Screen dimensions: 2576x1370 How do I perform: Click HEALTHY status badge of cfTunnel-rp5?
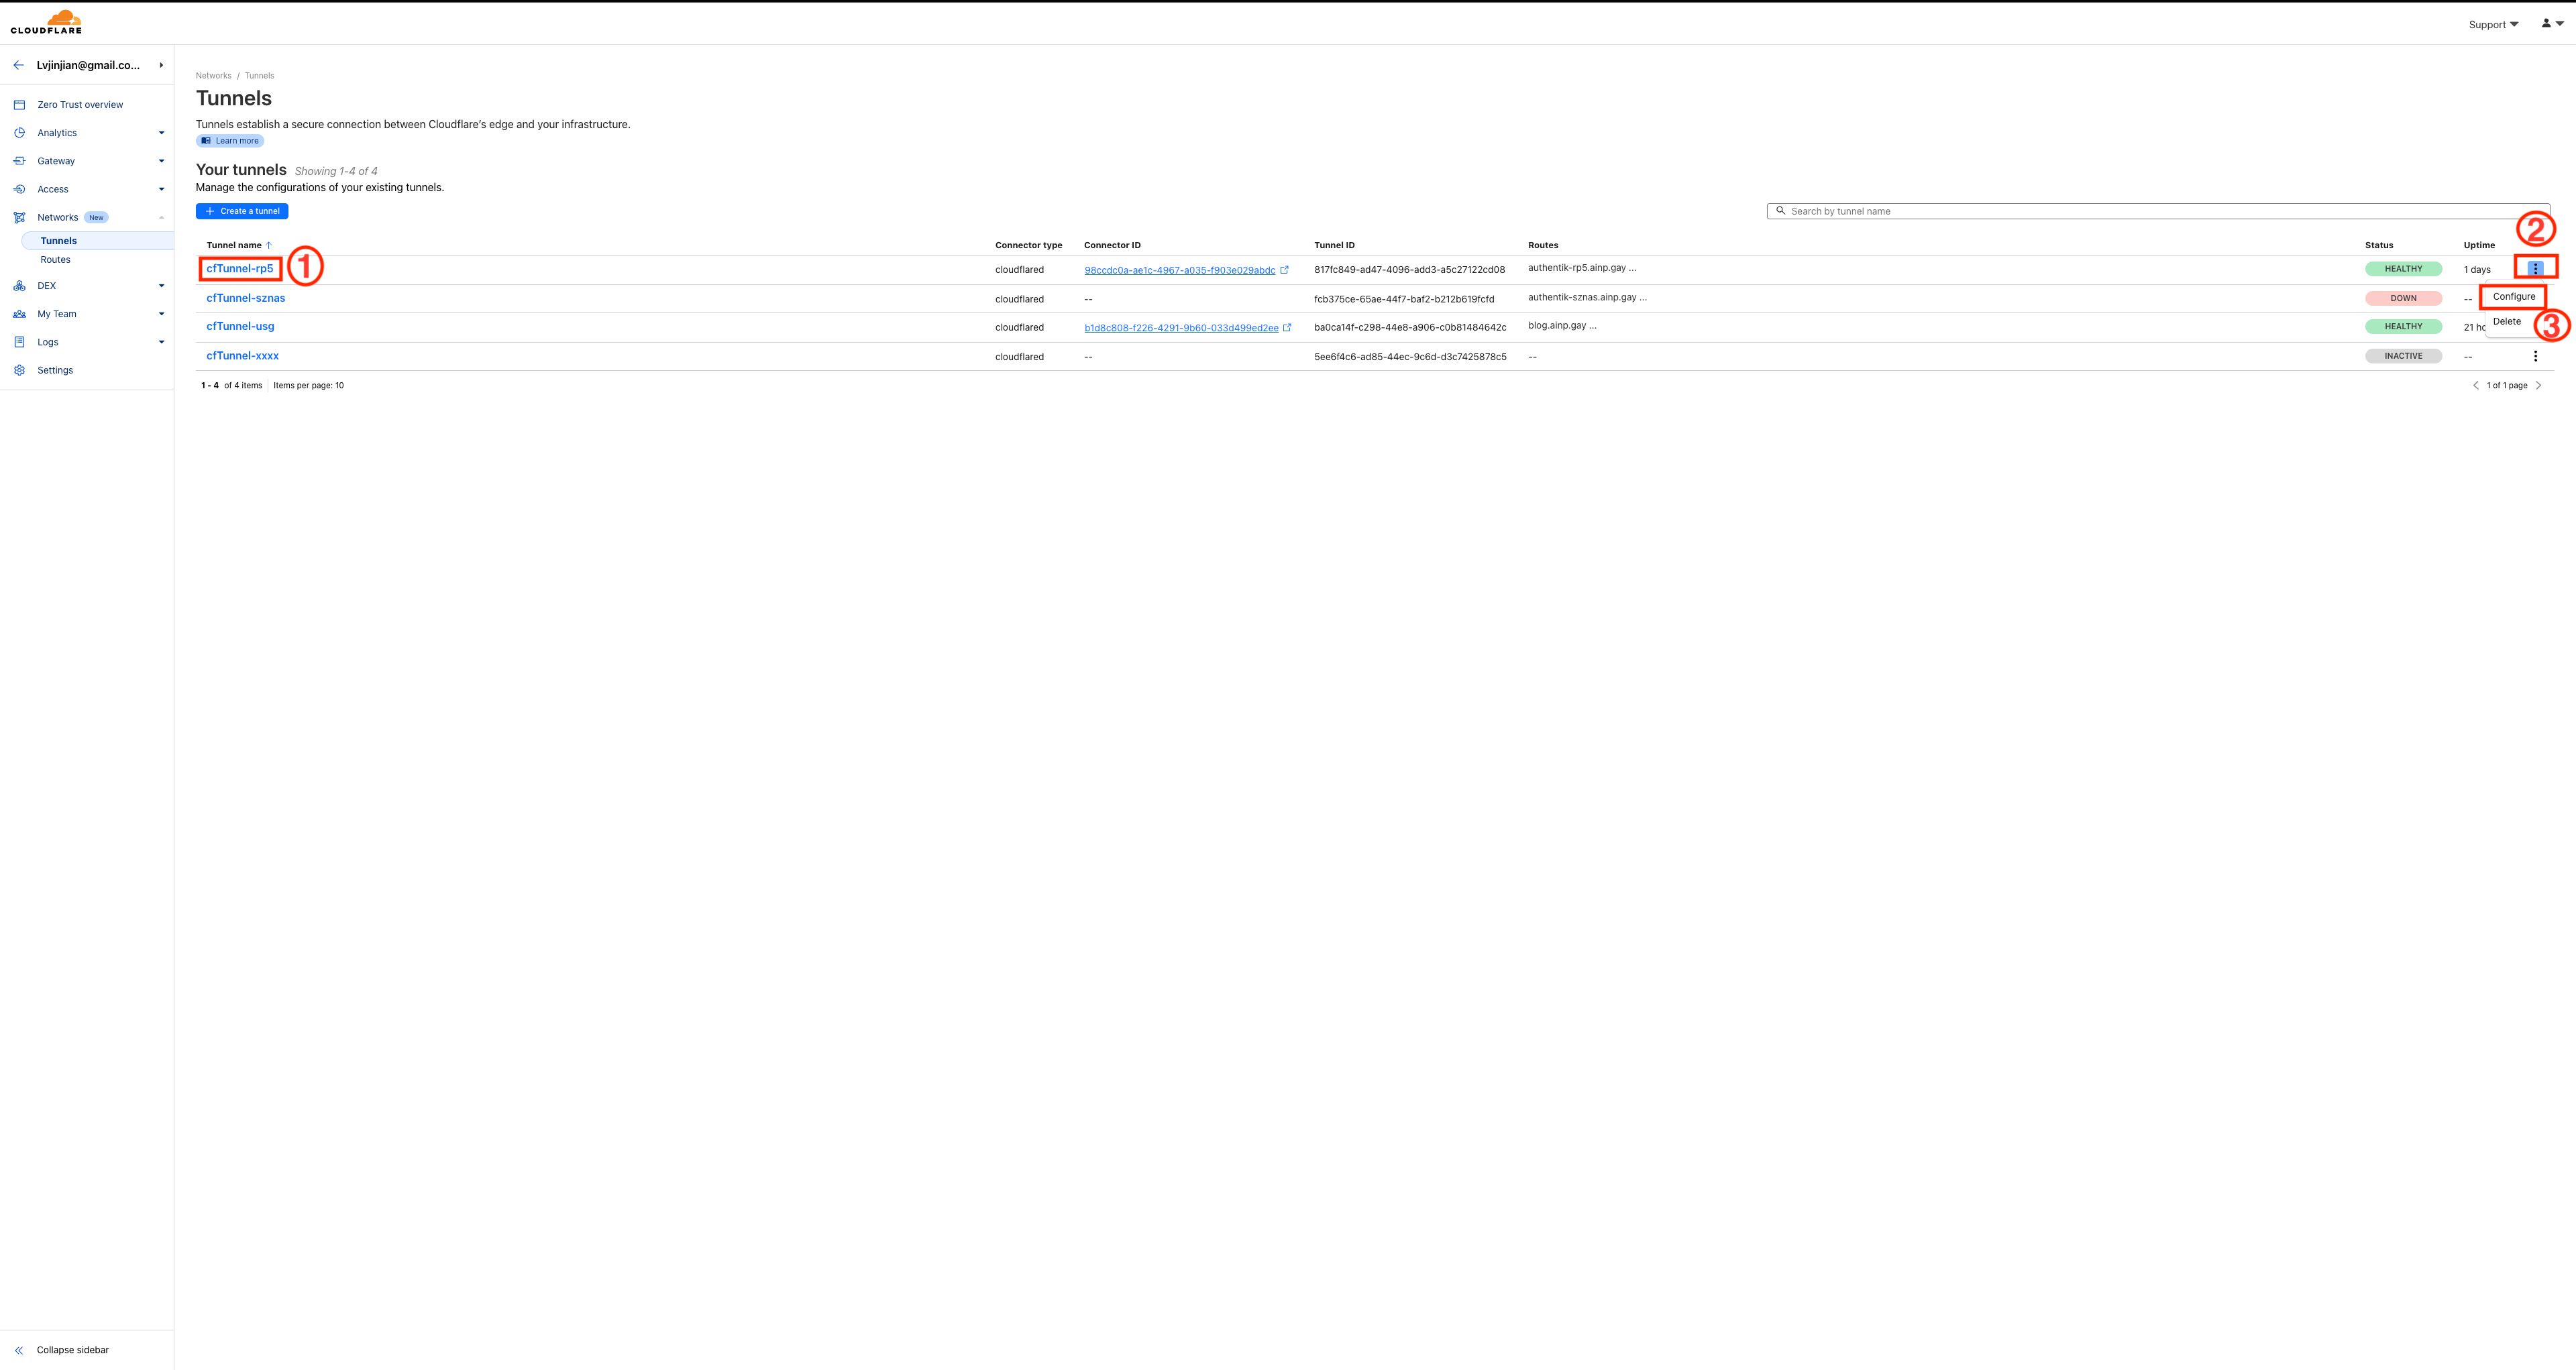click(x=2403, y=269)
